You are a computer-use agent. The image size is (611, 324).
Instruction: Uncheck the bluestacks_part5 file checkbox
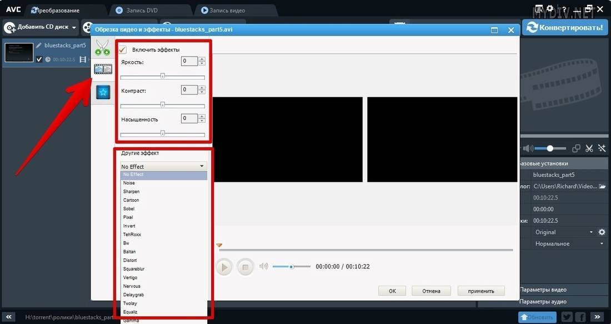39,59
